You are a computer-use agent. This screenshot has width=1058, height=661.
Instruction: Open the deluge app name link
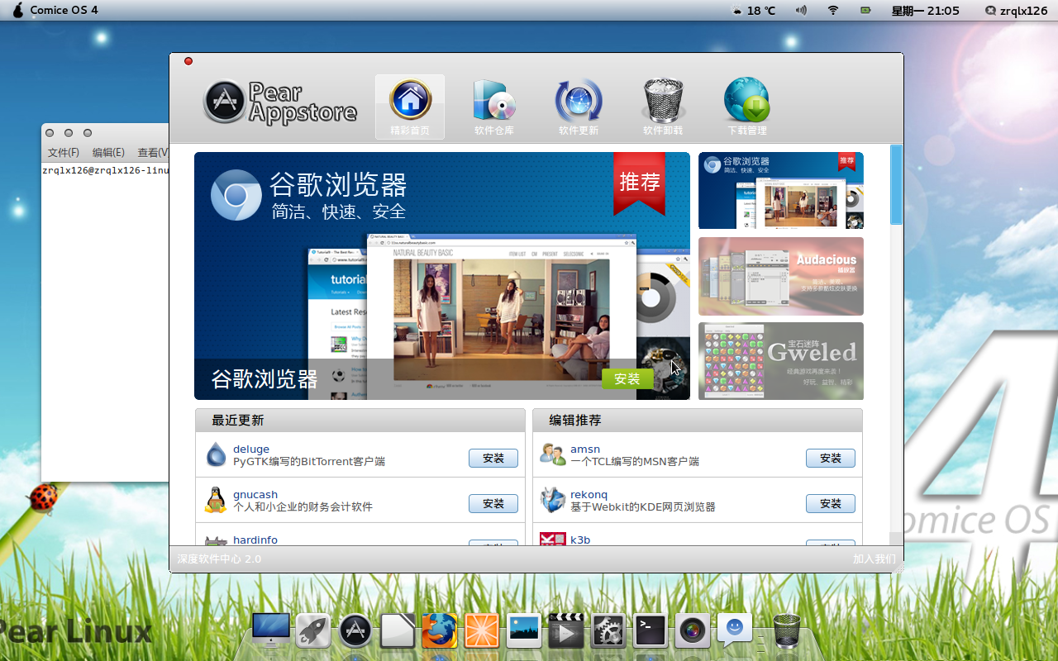[x=251, y=449]
